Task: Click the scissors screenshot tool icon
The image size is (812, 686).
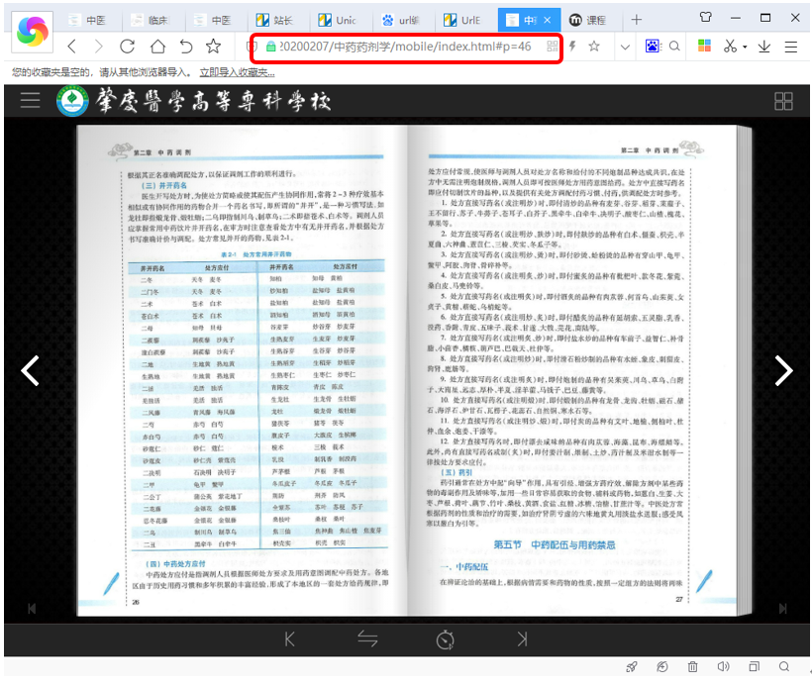Action: [730, 47]
